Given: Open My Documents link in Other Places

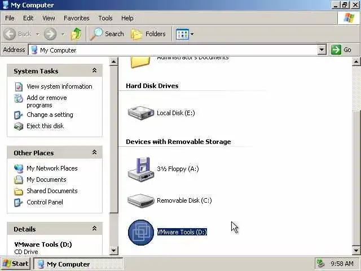Looking at the screenshot, I should (46, 180).
